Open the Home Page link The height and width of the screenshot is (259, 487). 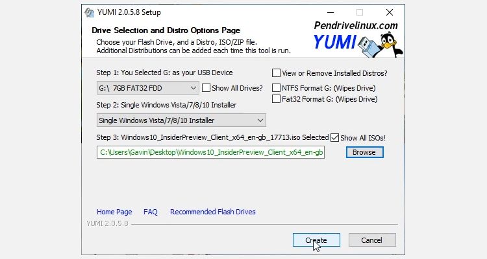pos(114,212)
